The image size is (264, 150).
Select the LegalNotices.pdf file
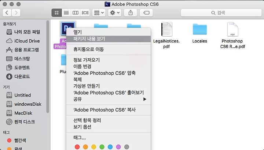coord(166,29)
